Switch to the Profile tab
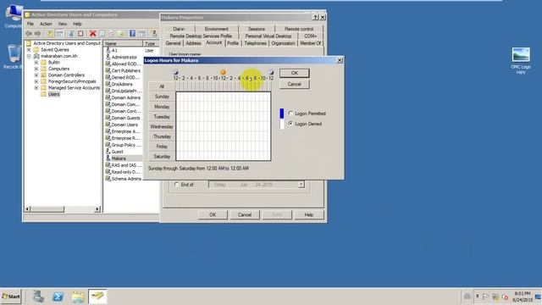Image resolution: width=542 pixels, height=305 pixels. 233,43
